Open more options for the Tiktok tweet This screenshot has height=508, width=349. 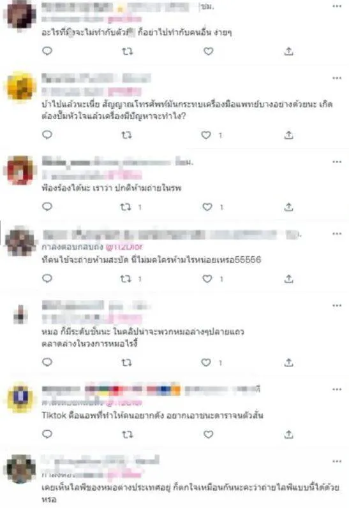coord(337,389)
